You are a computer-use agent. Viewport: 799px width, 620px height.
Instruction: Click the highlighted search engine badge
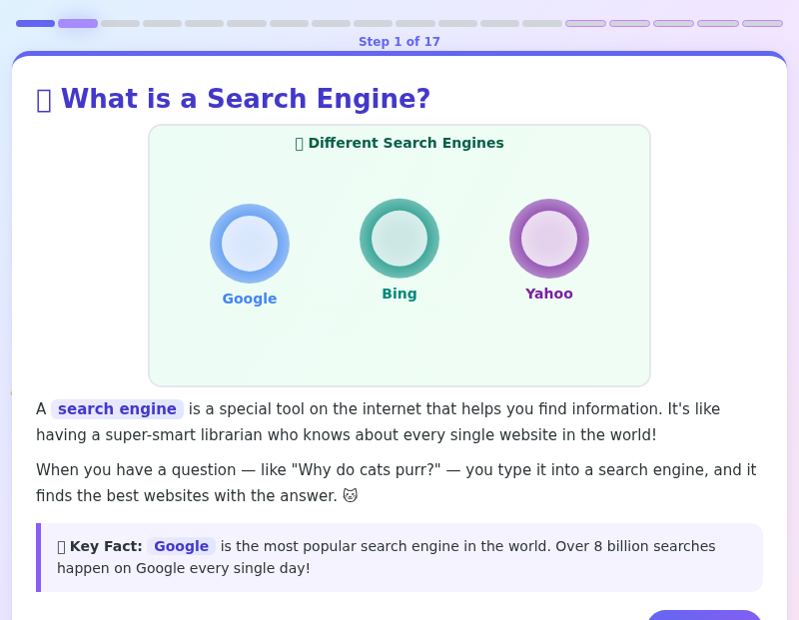click(117, 408)
